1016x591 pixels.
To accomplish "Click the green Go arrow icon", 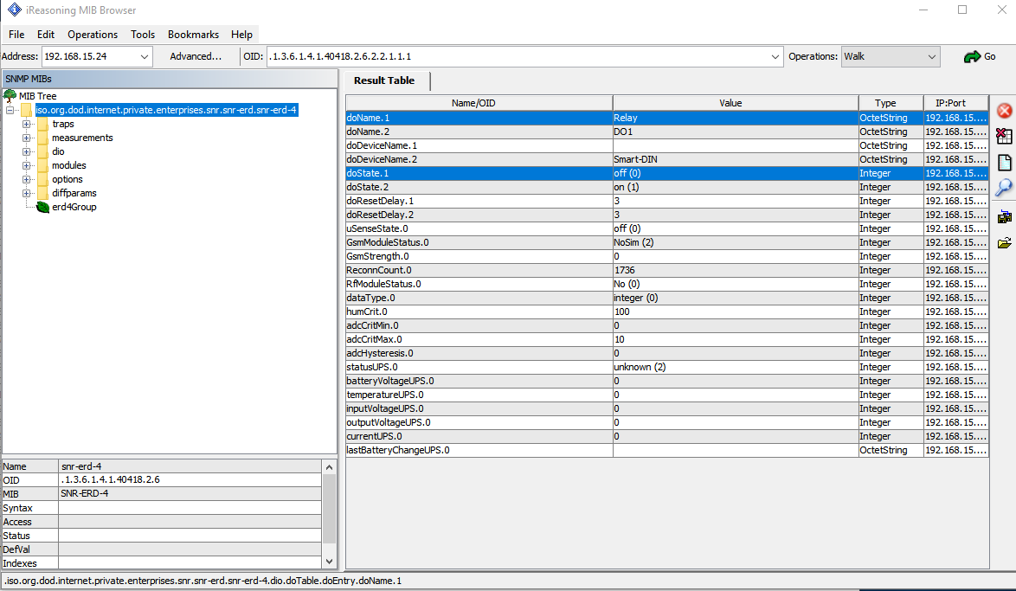I will coord(972,57).
